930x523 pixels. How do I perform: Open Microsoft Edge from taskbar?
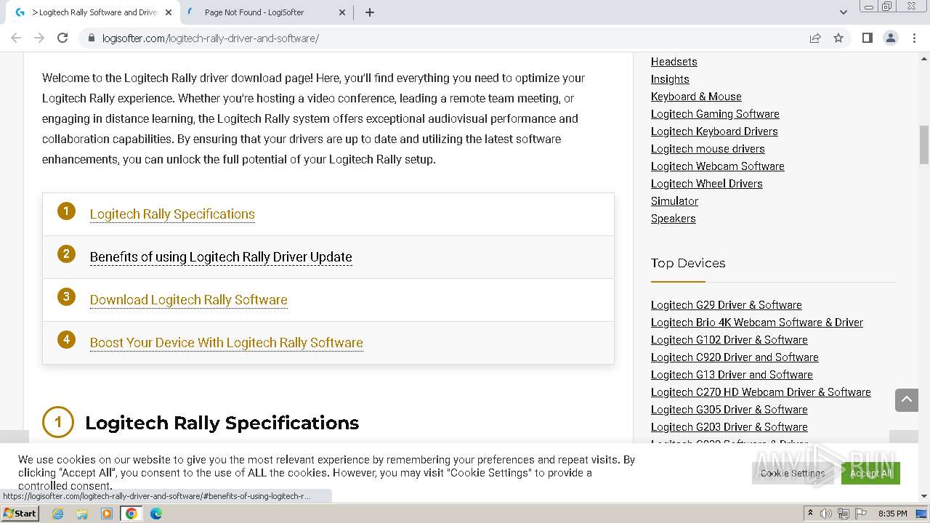pyautogui.click(x=156, y=514)
